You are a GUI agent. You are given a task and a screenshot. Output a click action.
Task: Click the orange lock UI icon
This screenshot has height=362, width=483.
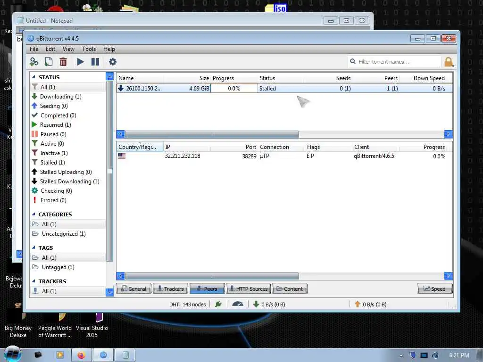(449, 62)
